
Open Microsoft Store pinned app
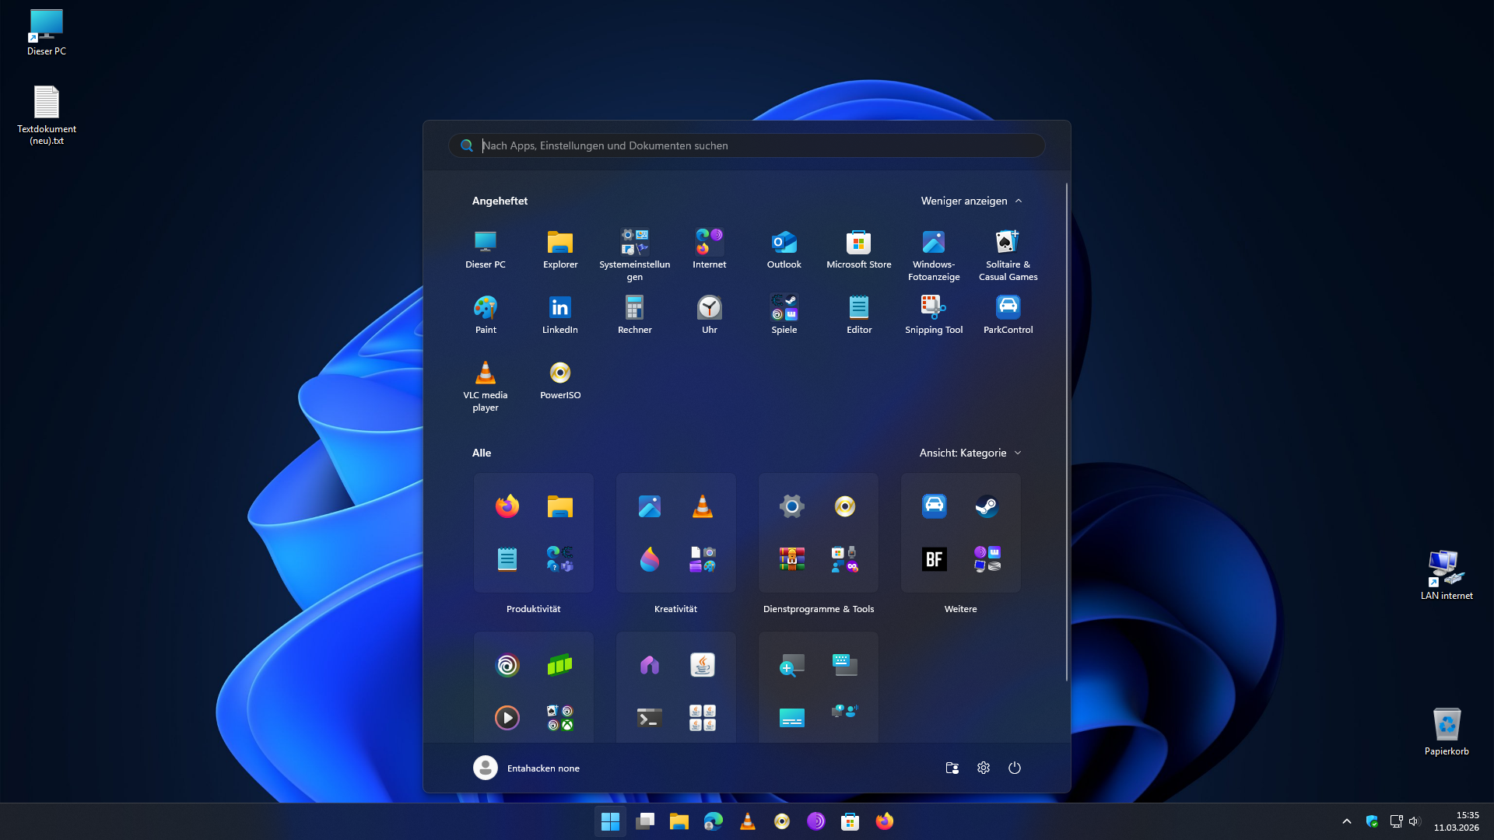(859, 250)
